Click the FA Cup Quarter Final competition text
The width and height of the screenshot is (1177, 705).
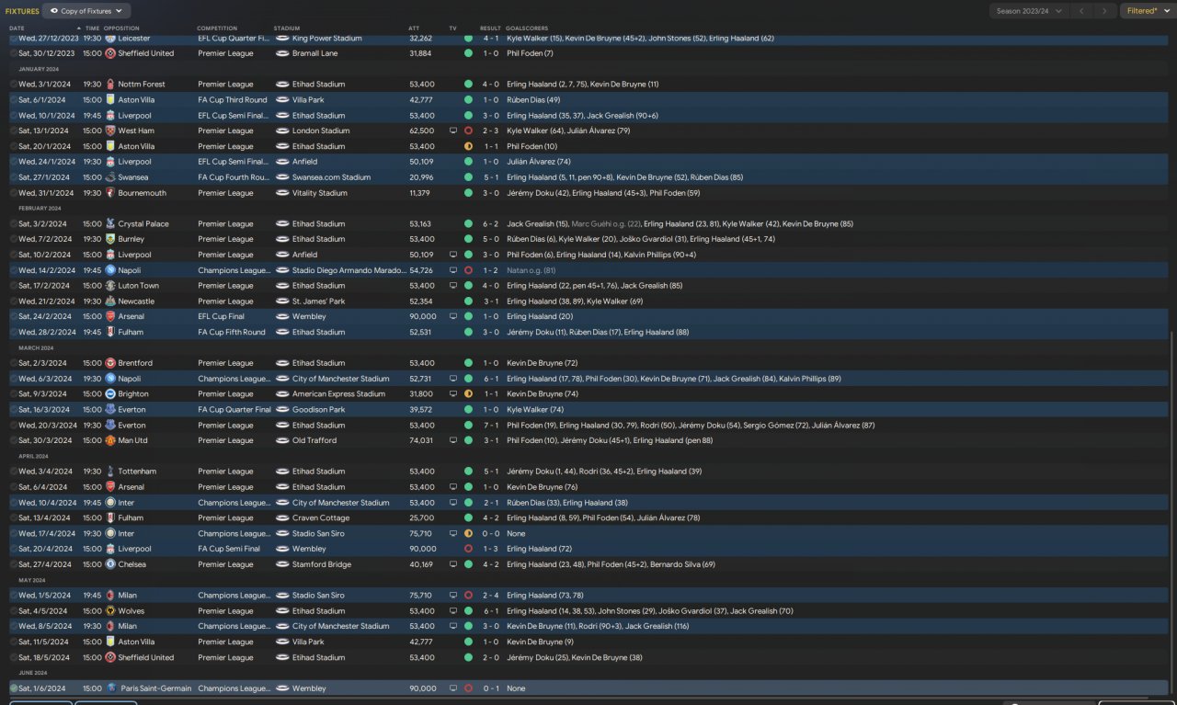[x=234, y=410]
